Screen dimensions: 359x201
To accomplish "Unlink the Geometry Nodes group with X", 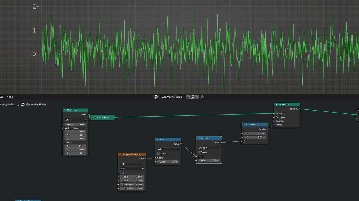I will 197,97.
